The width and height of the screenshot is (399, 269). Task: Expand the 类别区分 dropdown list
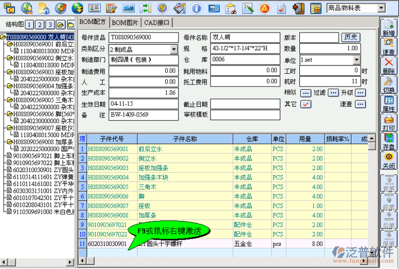tap(174, 49)
